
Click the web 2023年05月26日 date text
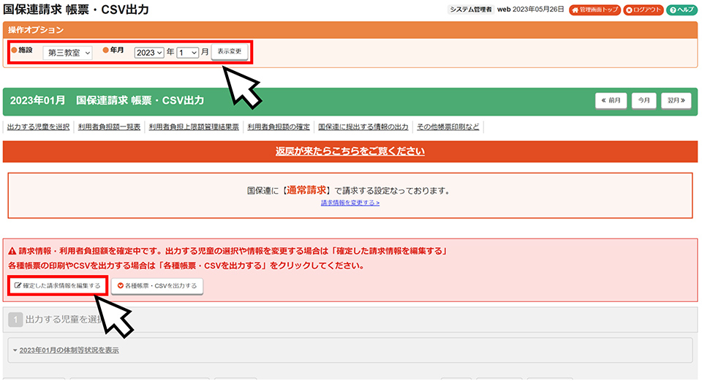pyautogui.click(x=531, y=10)
